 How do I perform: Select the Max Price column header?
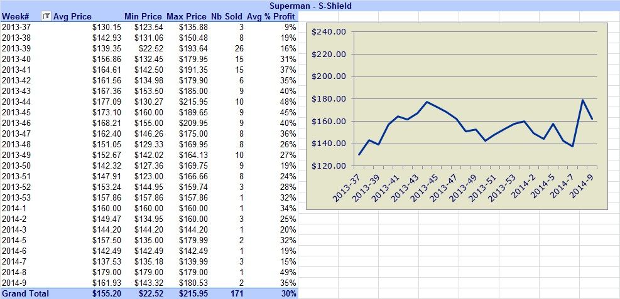tap(186, 16)
